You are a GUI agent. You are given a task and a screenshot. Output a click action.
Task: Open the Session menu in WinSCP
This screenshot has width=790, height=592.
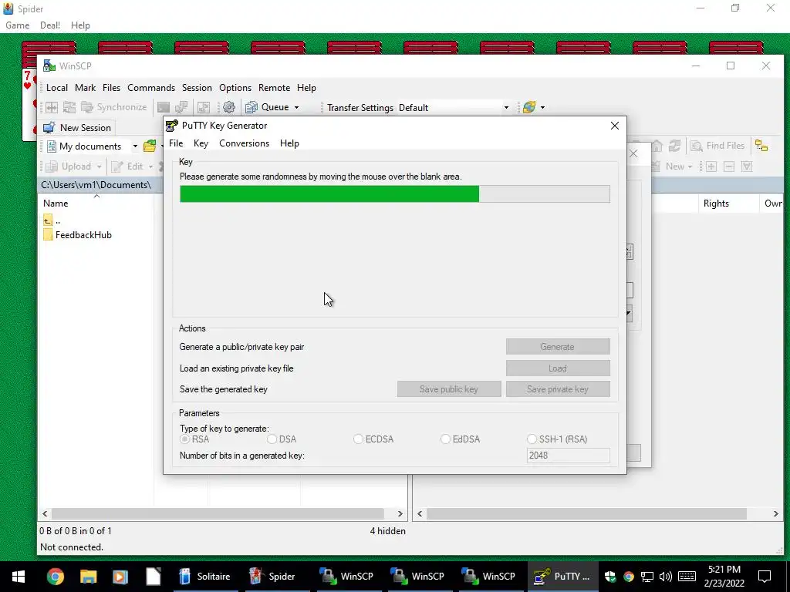click(197, 88)
